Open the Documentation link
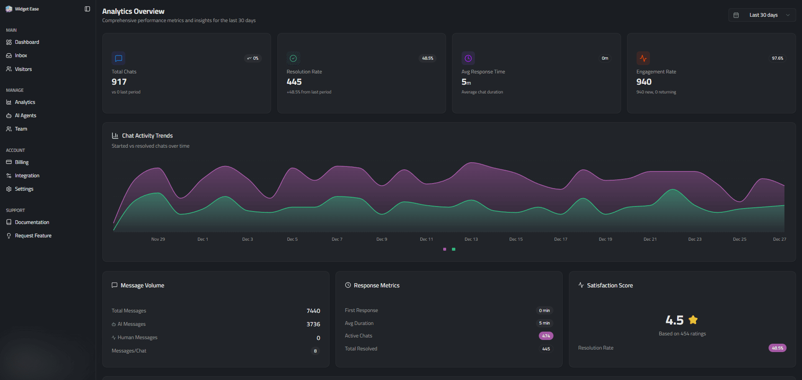This screenshot has width=802, height=380. point(32,222)
